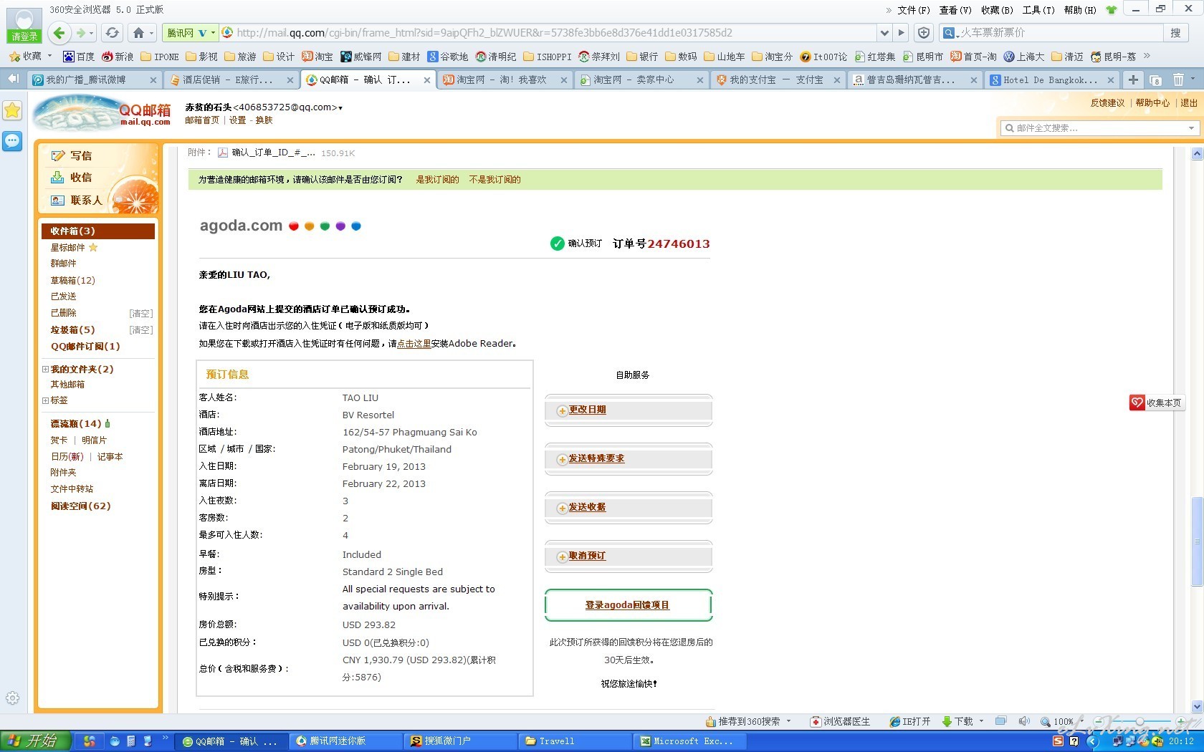Open the 文件(F) menu
Image resolution: width=1204 pixels, height=752 pixels.
click(913, 10)
